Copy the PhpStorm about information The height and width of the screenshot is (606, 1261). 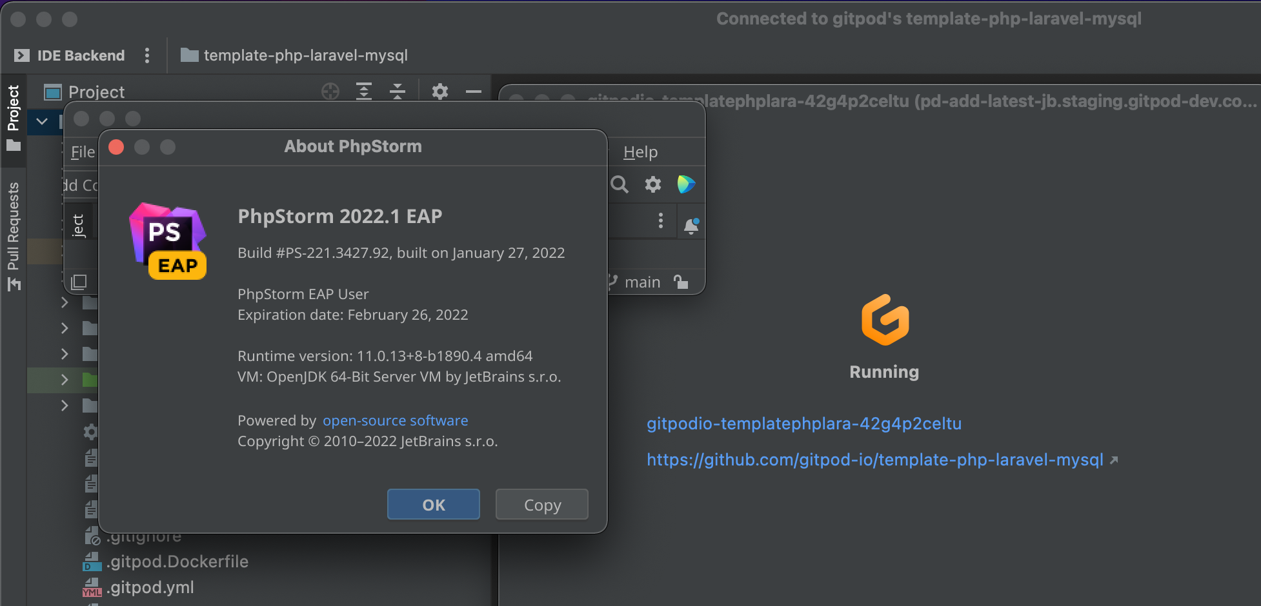[x=542, y=504]
